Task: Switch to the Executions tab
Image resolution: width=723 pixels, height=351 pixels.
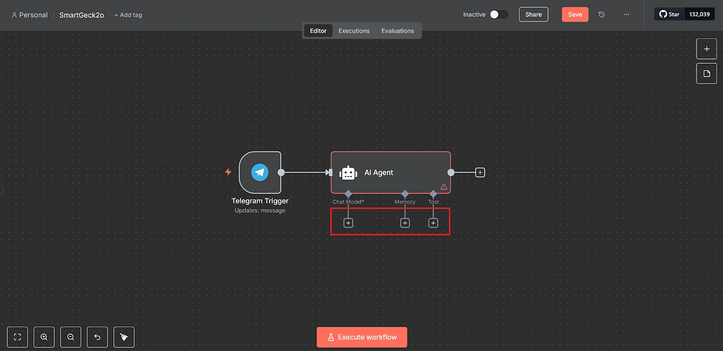Action: coord(354,30)
